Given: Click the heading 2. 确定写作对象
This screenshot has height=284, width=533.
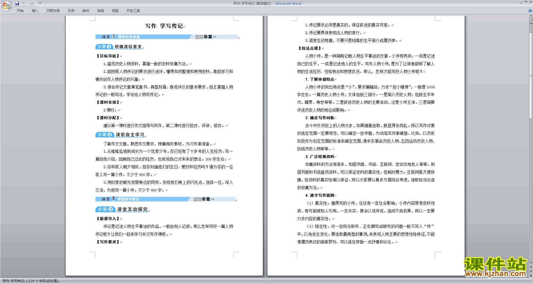Looking at the screenshot, I should click(x=320, y=118).
